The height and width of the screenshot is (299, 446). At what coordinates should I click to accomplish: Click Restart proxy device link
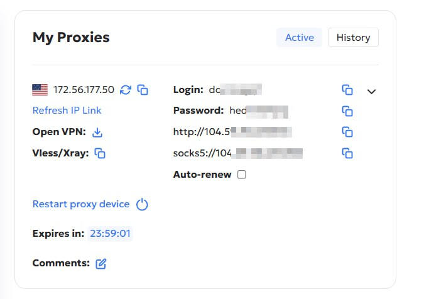pyautogui.click(x=80, y=204)
